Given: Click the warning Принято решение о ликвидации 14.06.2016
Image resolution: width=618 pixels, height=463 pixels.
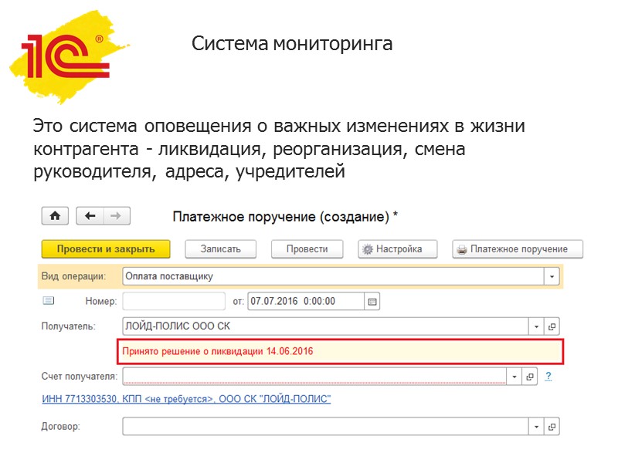Looking at the screenshot, I should click(218, 351).
